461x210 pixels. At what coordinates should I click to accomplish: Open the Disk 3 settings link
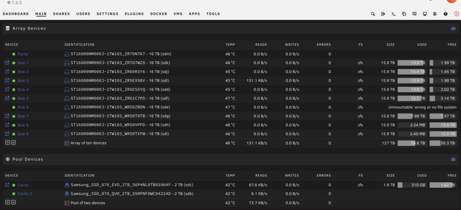coord(23,81)
